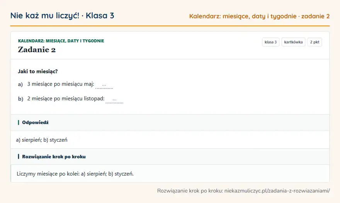The width and height of the screenshot is (340, 203).
Task: Click the answer line 'a) sierpień; b) styczeń'
Action: 42,140
